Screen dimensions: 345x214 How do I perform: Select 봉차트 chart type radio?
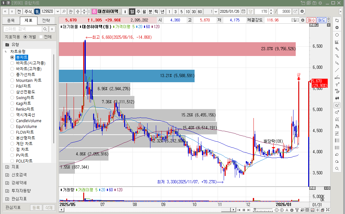pyautogui.click(x=12, y=57)
